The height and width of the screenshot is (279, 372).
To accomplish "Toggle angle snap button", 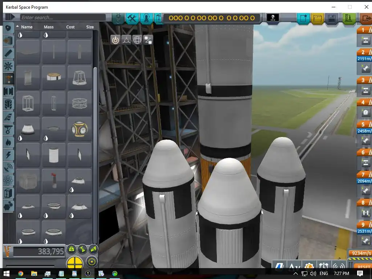I will click(x=92, y=262).
